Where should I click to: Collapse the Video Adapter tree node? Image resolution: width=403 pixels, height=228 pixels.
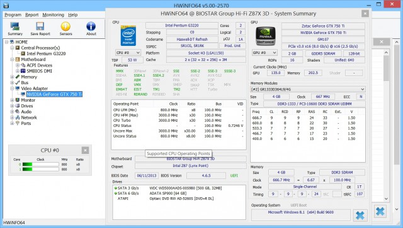pyautogui.click(x=12, y=88)
